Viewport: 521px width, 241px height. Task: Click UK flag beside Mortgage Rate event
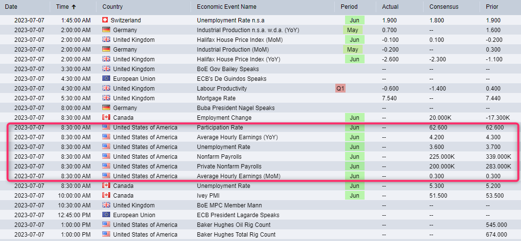click(x=106, y=98)
